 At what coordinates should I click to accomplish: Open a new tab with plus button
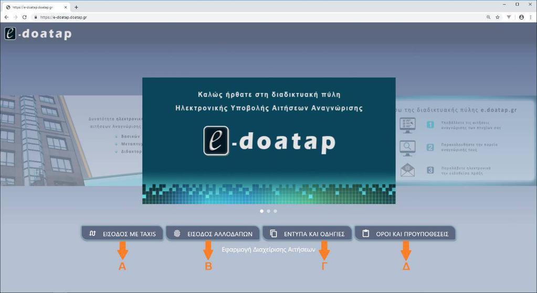[x=76, y=7]
